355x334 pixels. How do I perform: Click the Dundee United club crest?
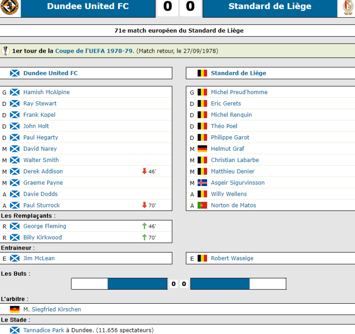click(x=9, y=7)
